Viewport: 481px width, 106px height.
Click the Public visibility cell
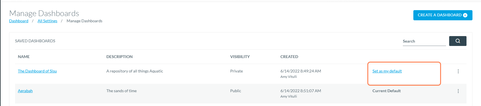coord(236,91)
